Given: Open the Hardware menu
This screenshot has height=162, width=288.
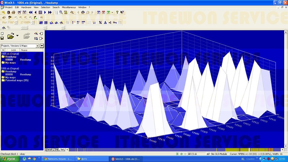Looking at the screenshot, I should pos(26,7).
